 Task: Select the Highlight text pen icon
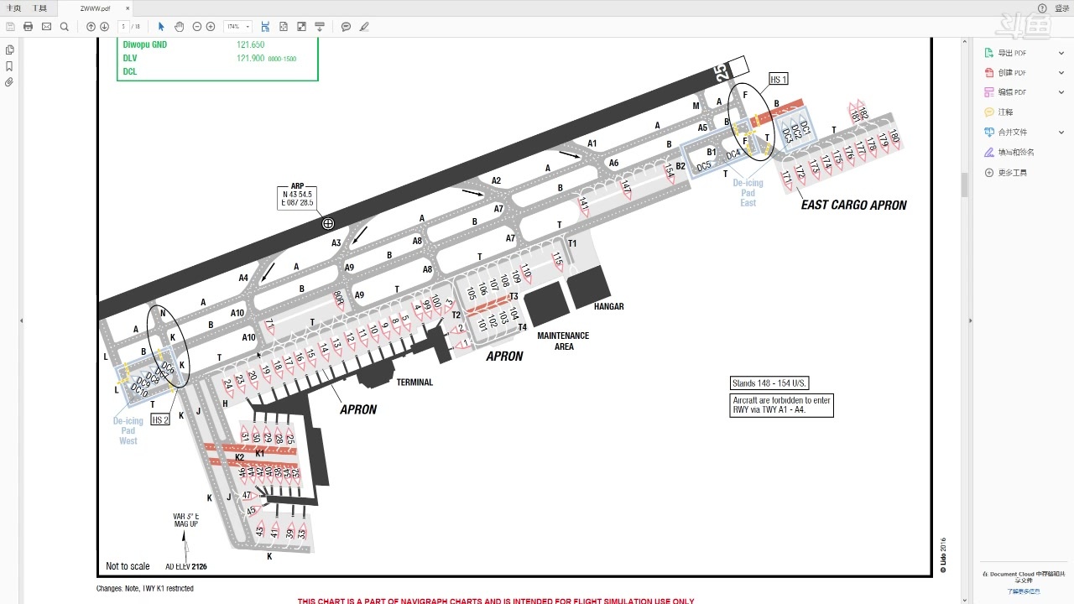point(364,27)
